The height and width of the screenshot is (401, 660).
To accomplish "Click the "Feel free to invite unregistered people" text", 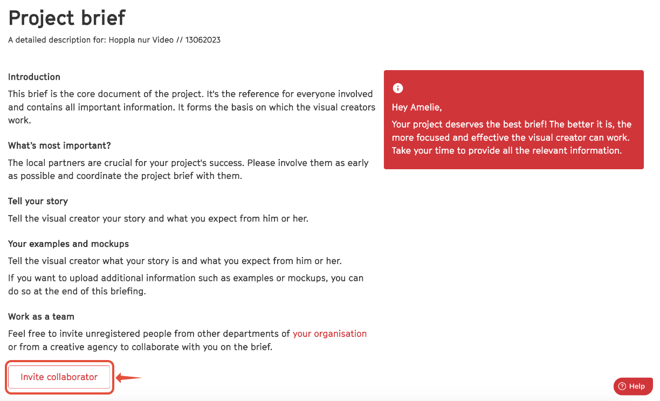I will pos(187,340).
